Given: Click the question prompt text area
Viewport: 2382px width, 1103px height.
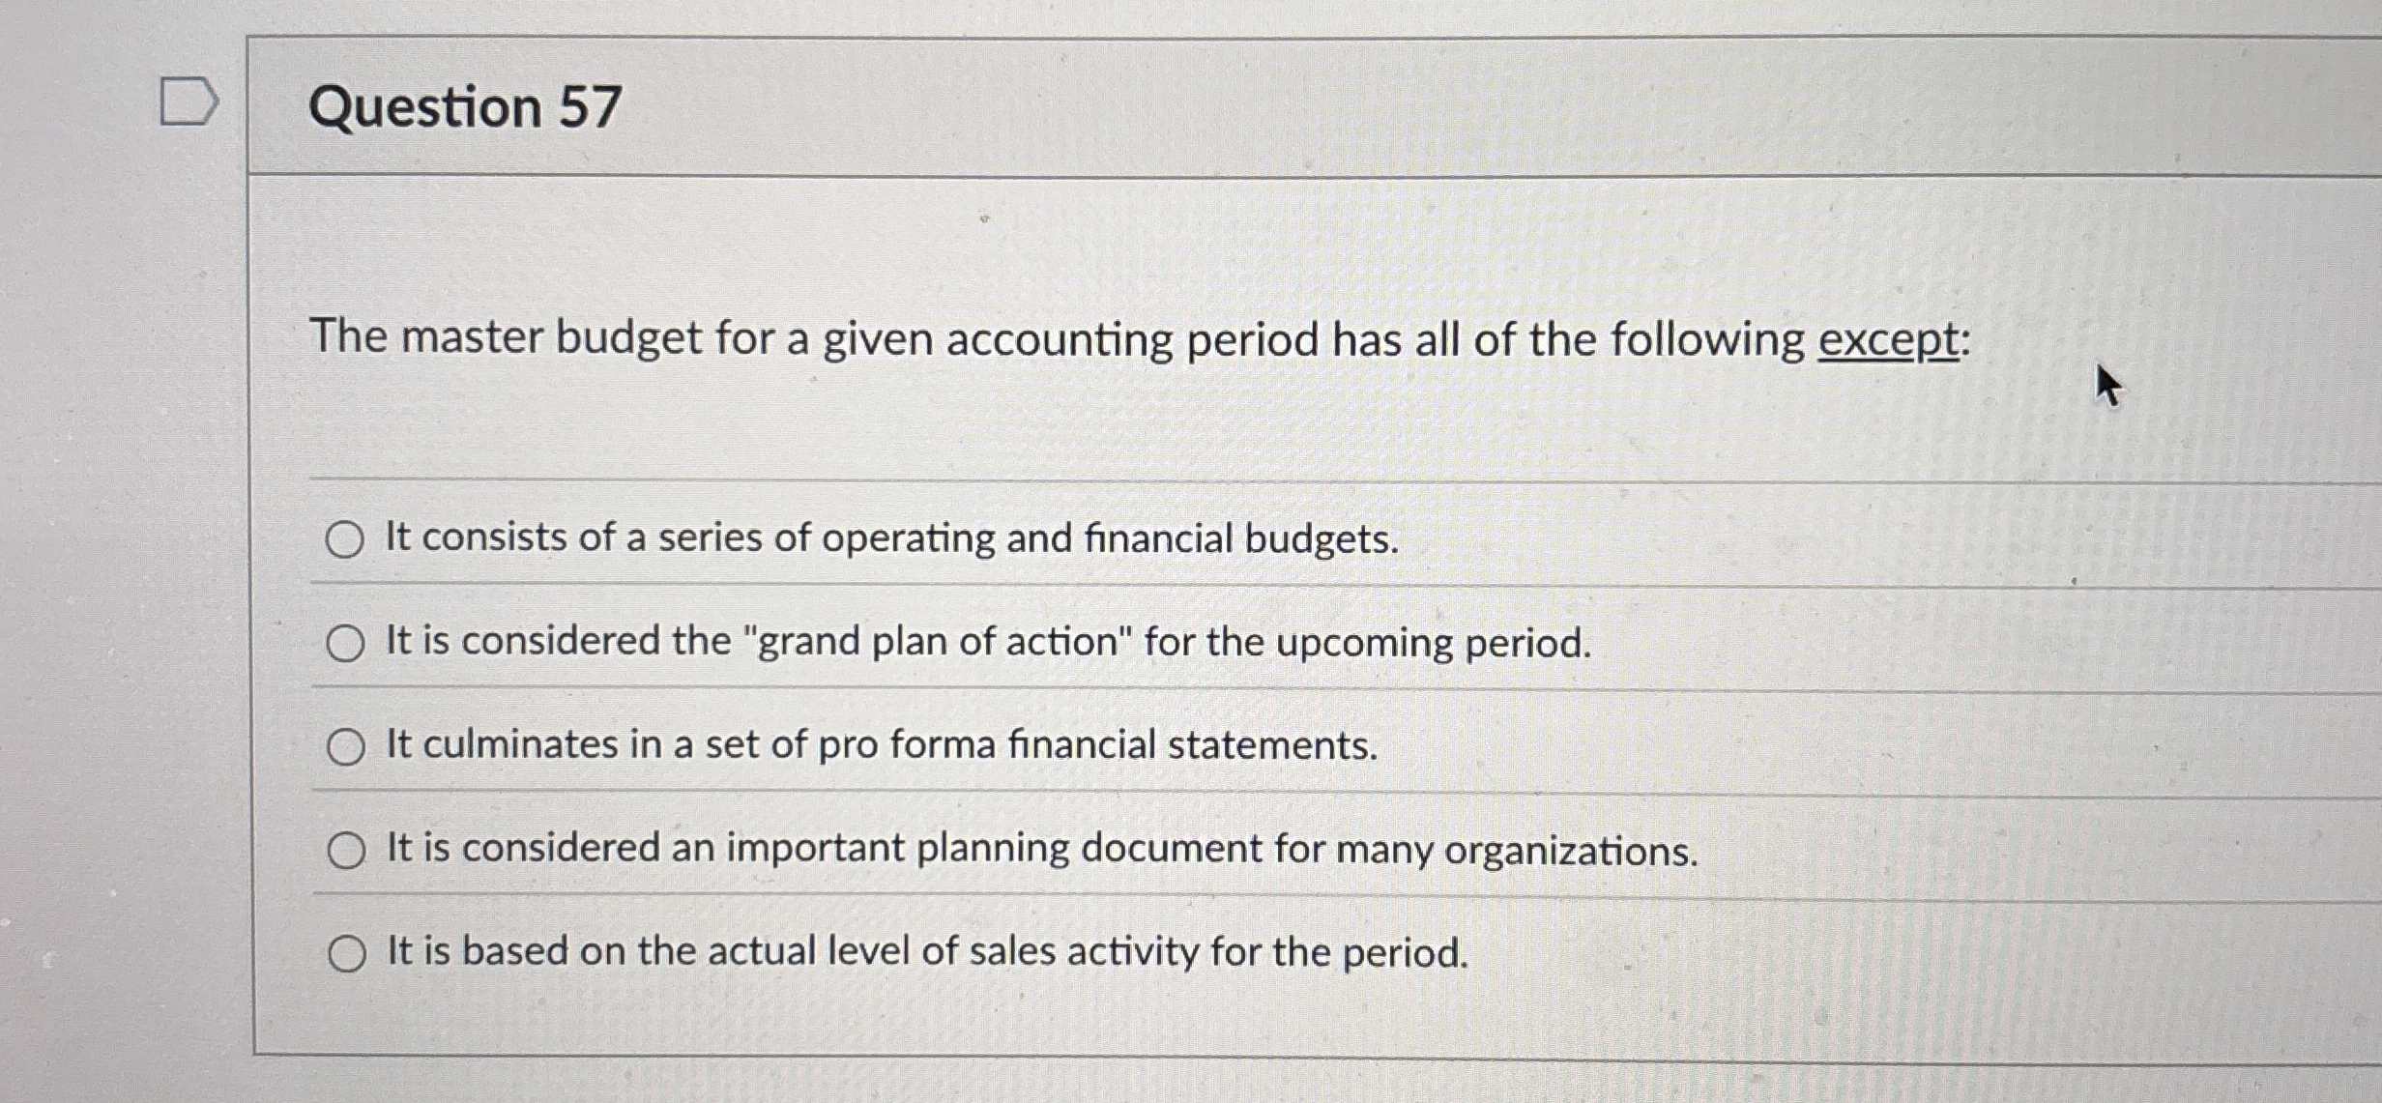Looking at the screenshot, I should point(1141,337).
